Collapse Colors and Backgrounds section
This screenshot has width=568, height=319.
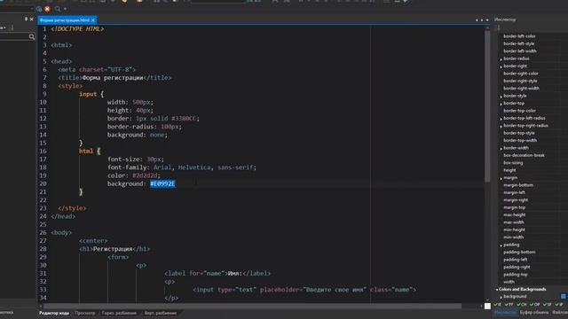[x=497, y=290]
